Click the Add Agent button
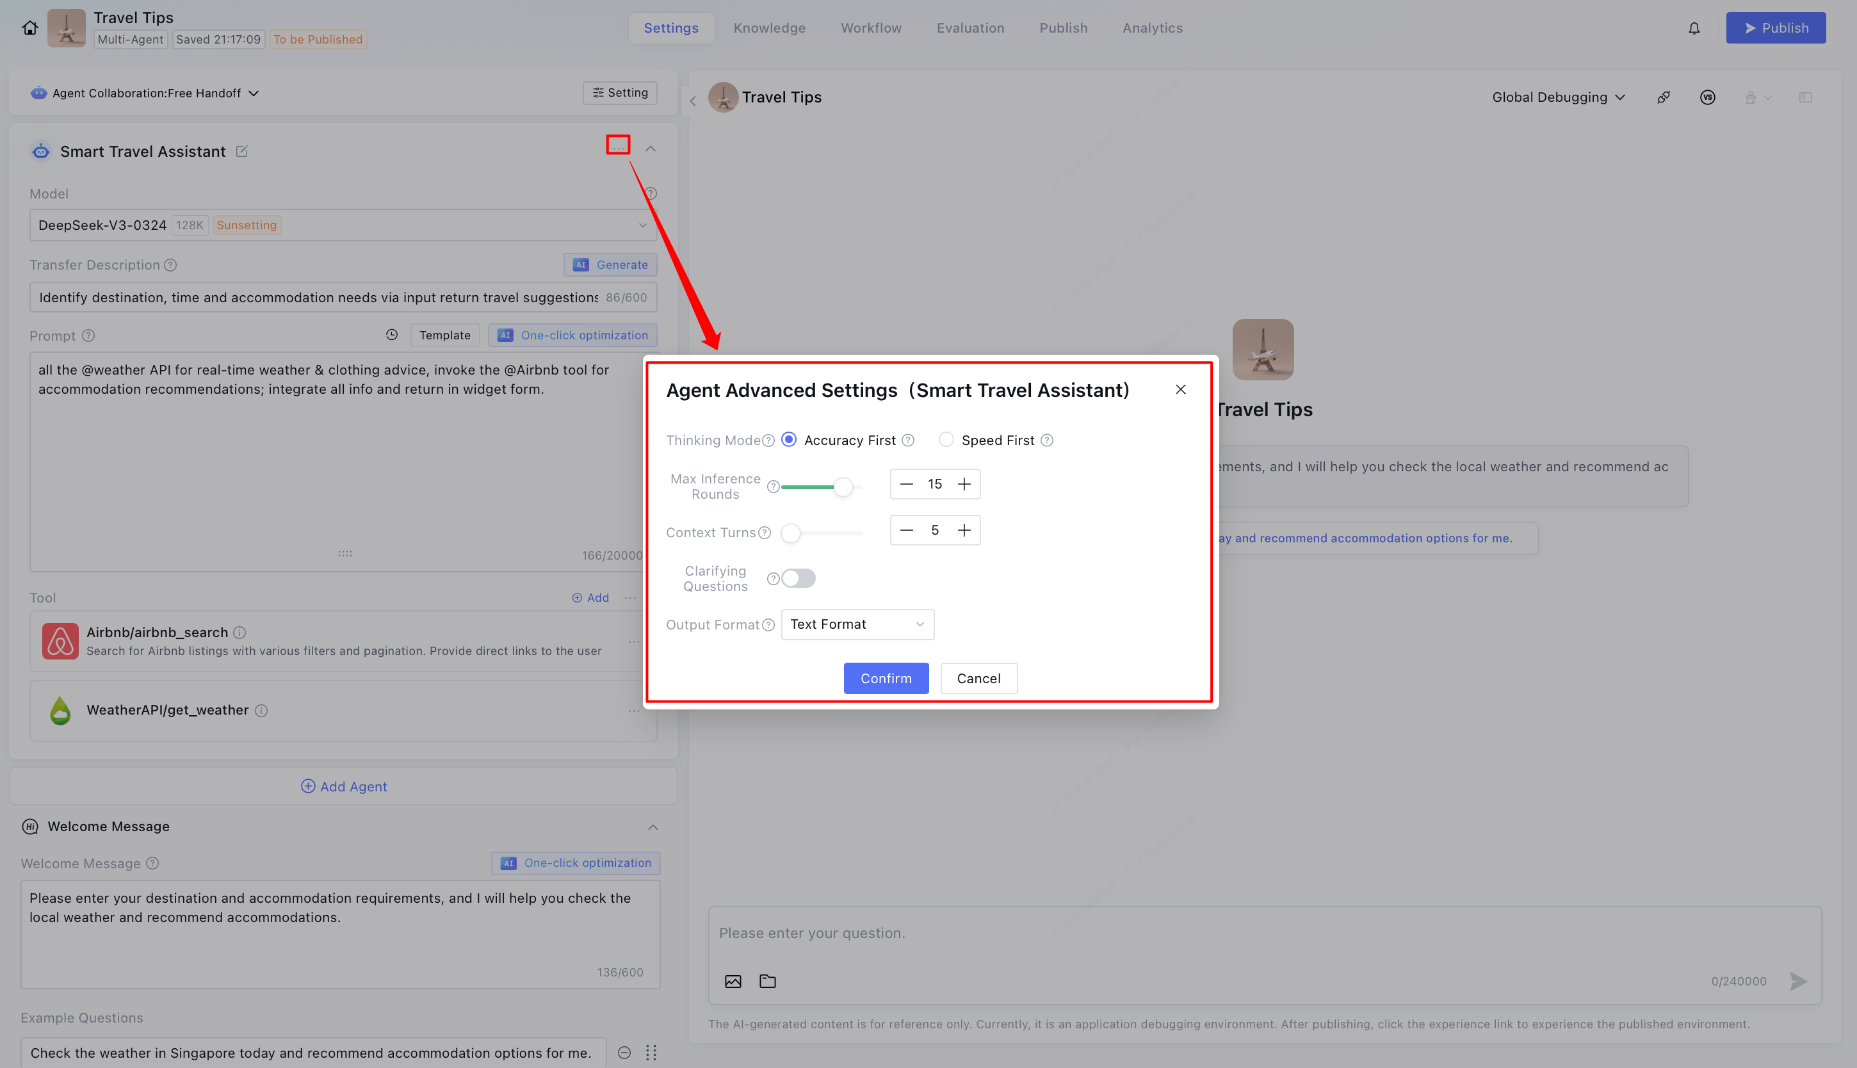Screen dimensions: 1857x1068 tap(343, 786)
